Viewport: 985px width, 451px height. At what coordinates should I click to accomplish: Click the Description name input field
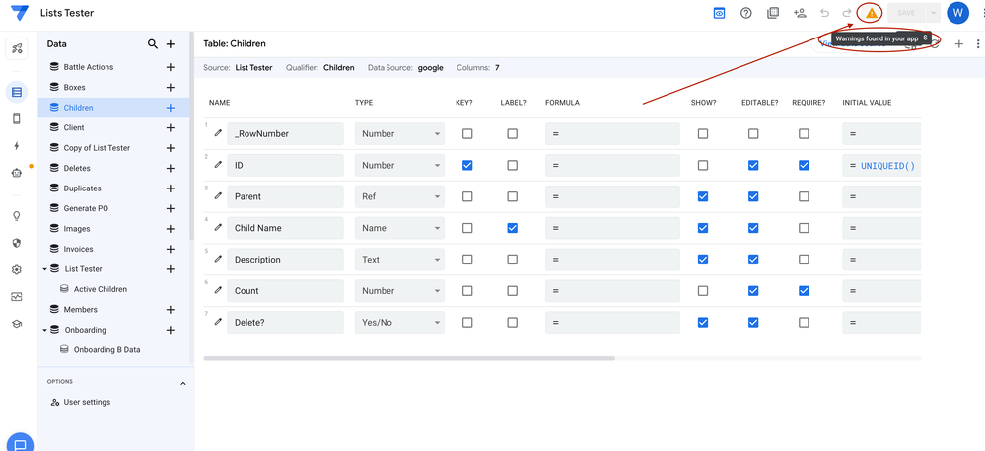tap(285, 260)
